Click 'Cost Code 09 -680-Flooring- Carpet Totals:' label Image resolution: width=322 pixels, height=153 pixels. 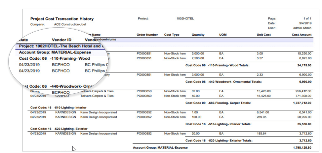218,103
